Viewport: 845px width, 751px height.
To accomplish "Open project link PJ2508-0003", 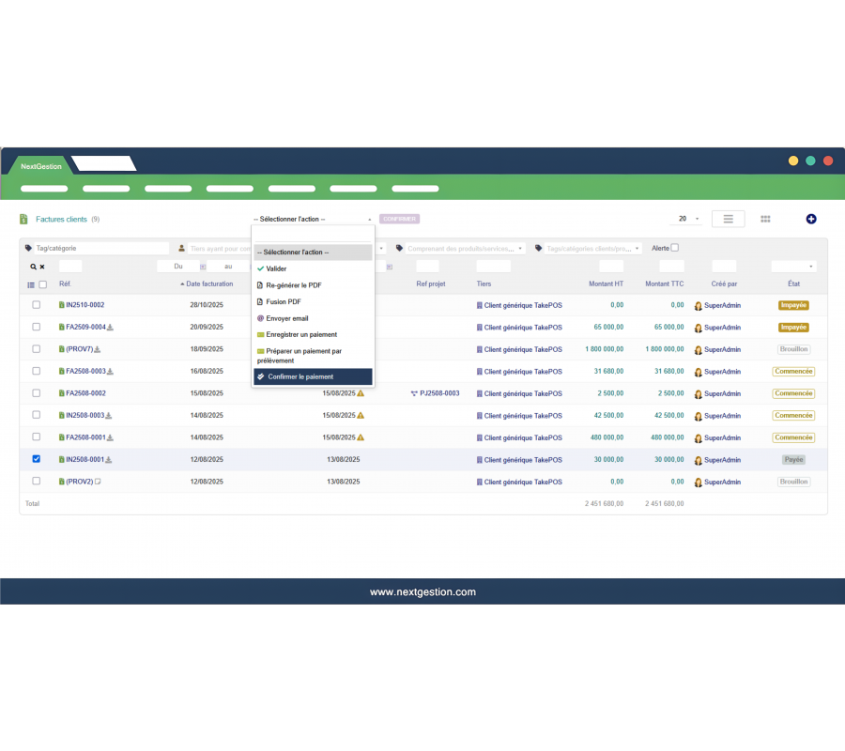I will (438, 393).
